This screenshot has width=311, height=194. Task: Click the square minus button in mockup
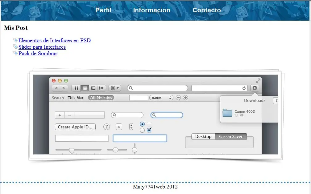click(x=69, y=115)
